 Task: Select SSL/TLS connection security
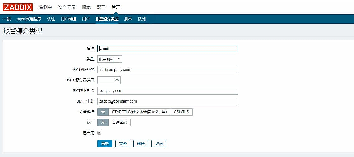(x=181, y=112)
